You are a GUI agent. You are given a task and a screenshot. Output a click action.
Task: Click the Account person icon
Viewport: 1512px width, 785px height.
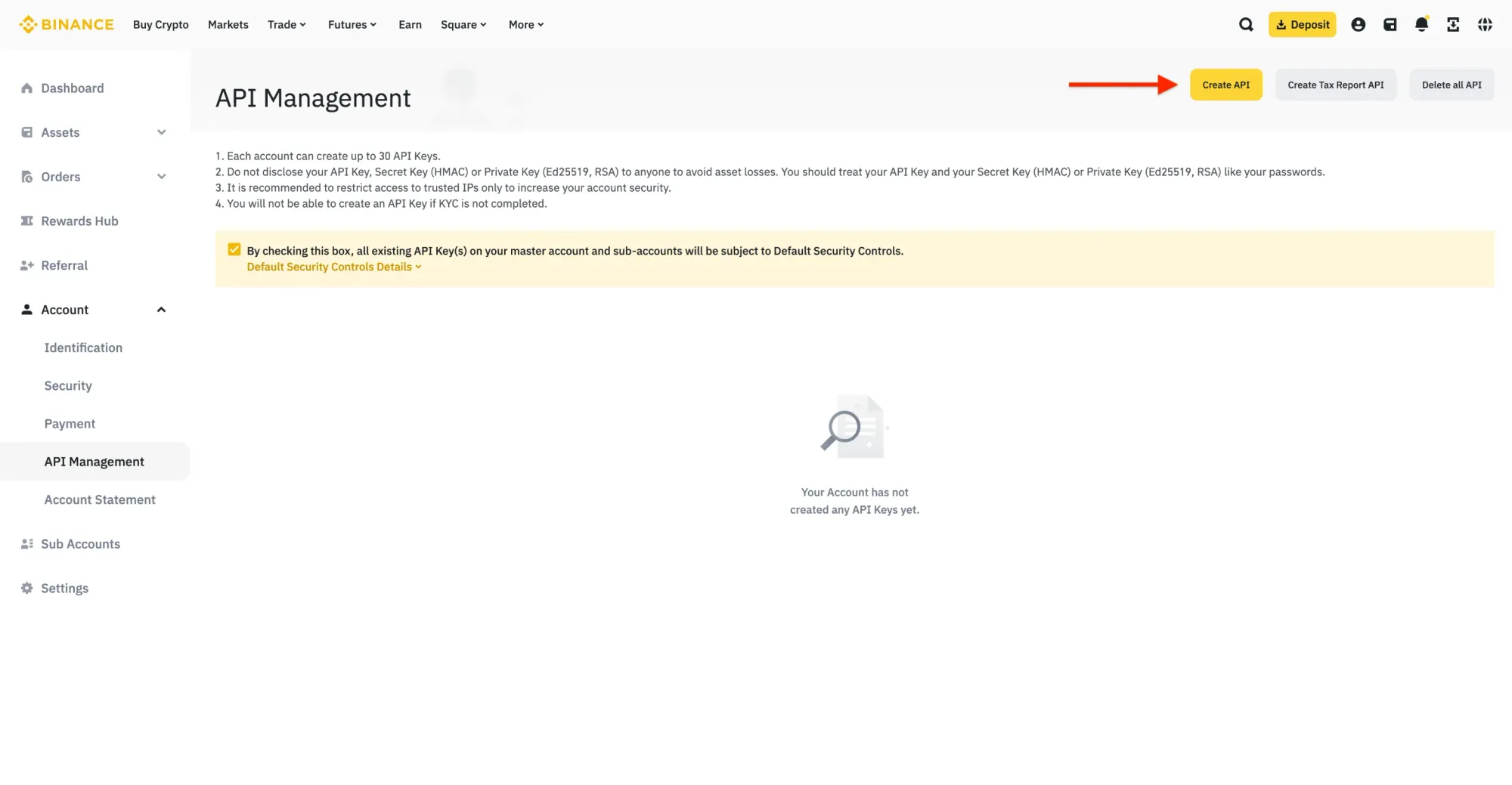tap(26, 310)
